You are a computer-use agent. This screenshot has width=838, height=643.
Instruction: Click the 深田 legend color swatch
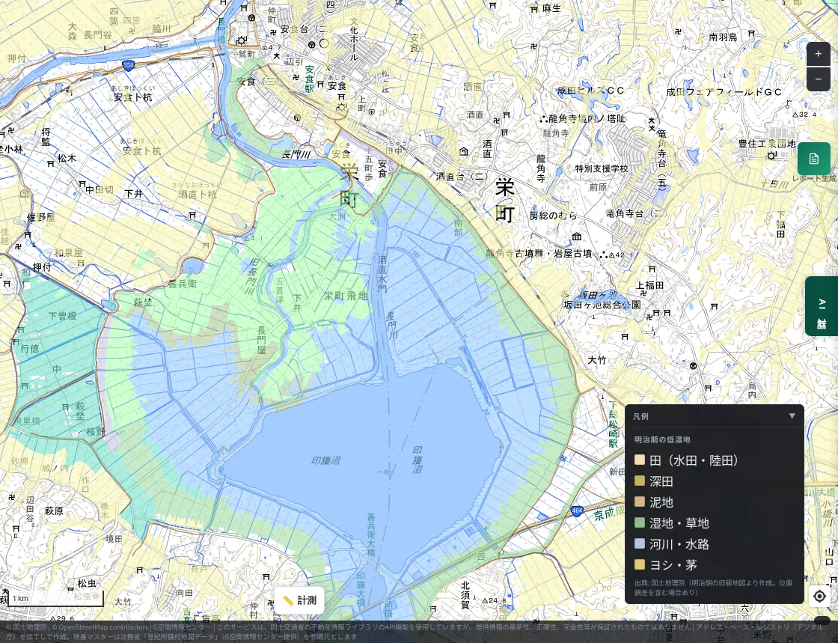click(x=639, y=481)
